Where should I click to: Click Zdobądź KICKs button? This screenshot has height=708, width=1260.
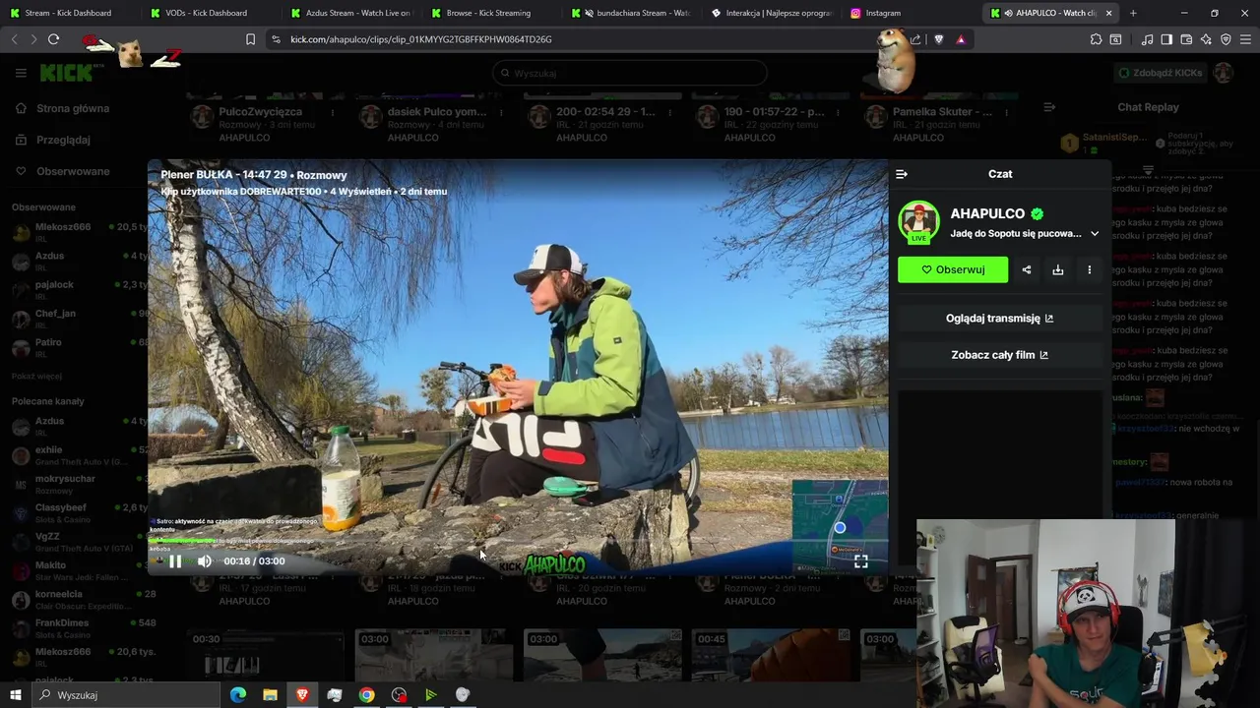click(1161, 73)
